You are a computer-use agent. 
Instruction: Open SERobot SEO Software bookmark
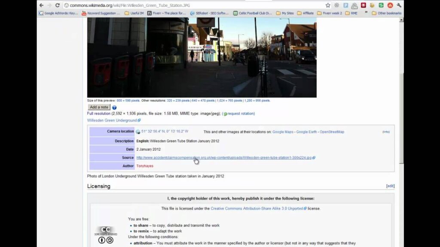click(x=209, y=13)
